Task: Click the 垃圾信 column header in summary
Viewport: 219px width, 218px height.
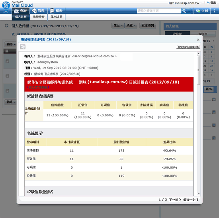Action: [x=127, y=105]
